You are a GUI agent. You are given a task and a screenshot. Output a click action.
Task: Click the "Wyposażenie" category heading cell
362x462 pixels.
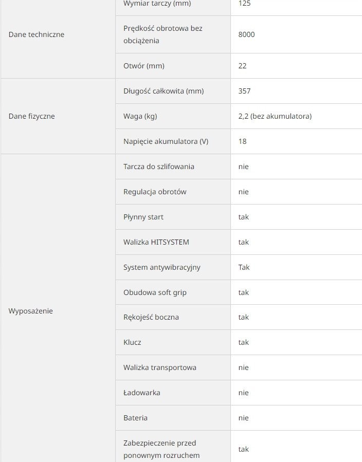(31, 311)
